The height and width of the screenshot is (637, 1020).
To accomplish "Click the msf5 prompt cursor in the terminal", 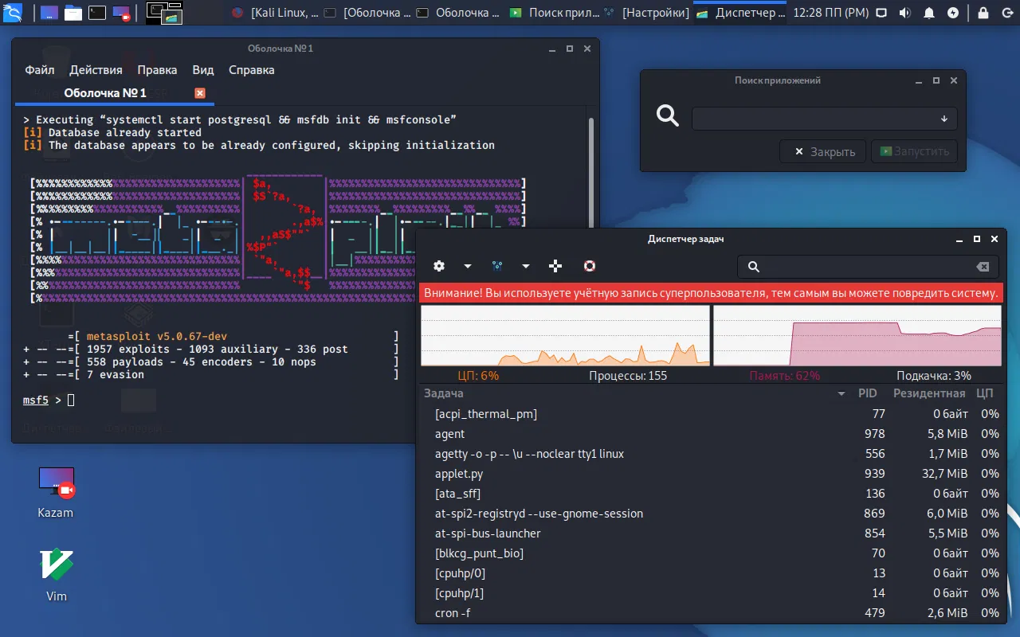I will (71, 400).
